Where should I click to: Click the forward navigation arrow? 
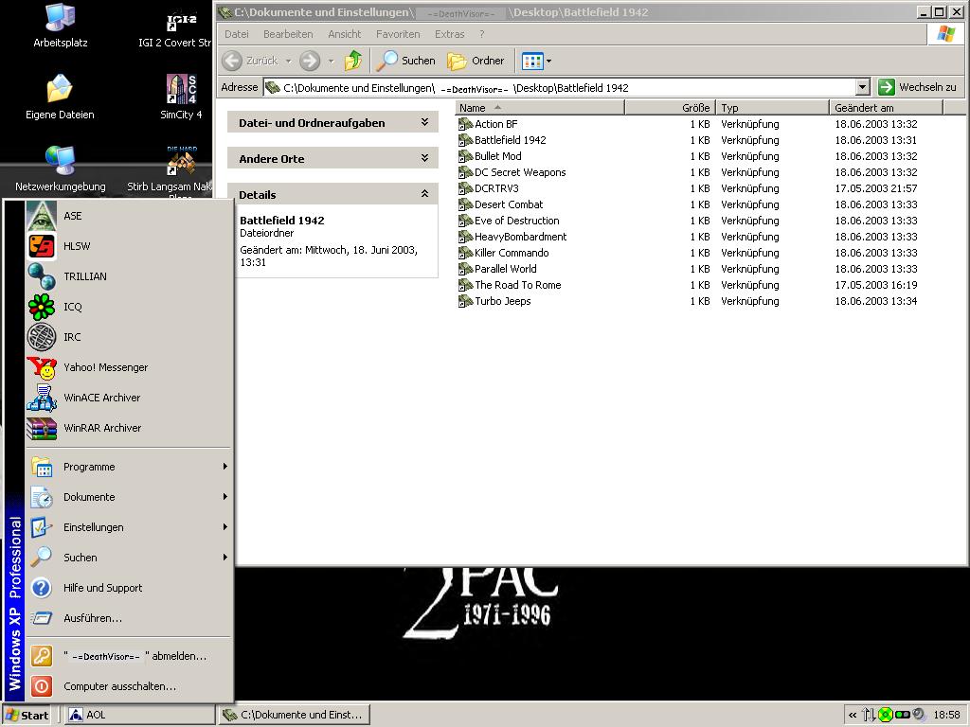[x=310, y=61]
